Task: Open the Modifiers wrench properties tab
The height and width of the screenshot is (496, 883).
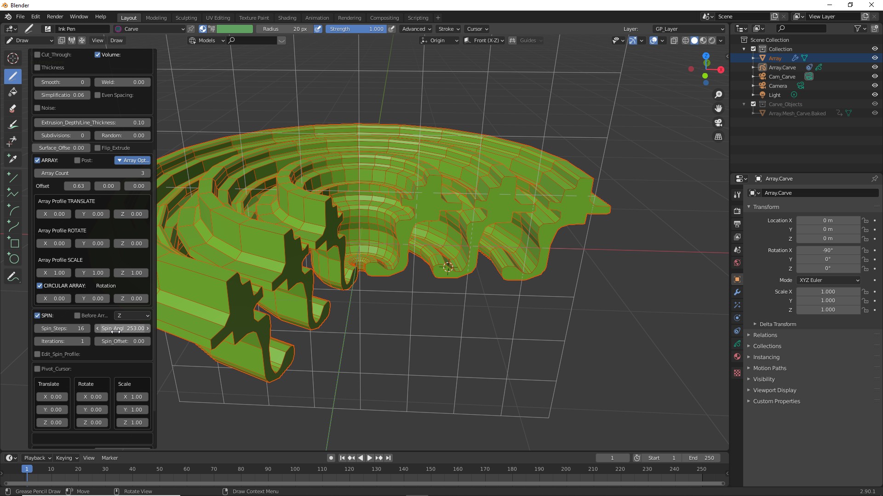Action: [x=737, y=292]
